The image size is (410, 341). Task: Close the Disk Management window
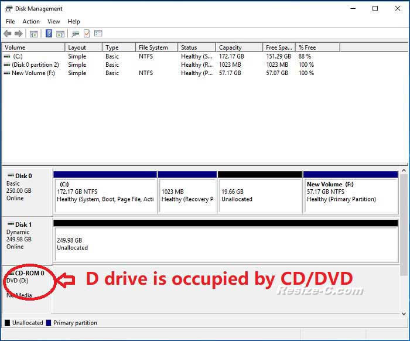coord(398,9)
